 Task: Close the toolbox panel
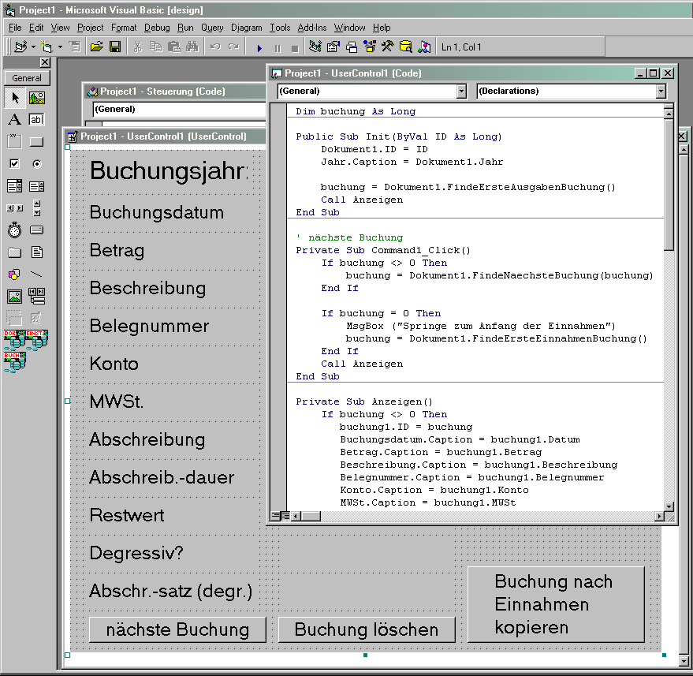(45, 62)
